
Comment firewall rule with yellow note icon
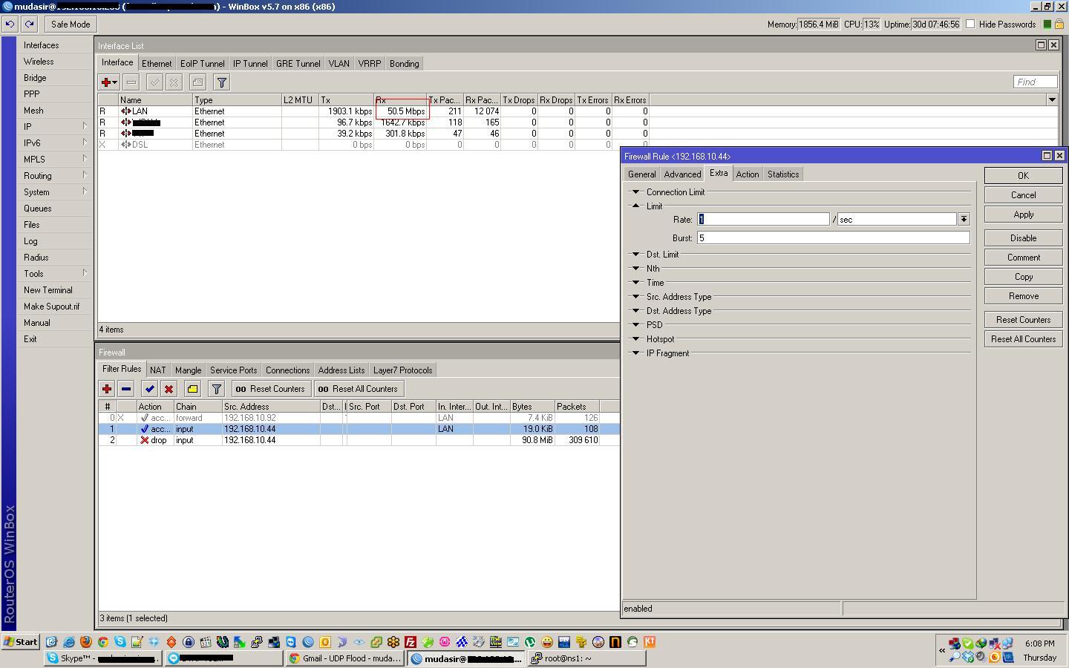[x=192, y=389]
